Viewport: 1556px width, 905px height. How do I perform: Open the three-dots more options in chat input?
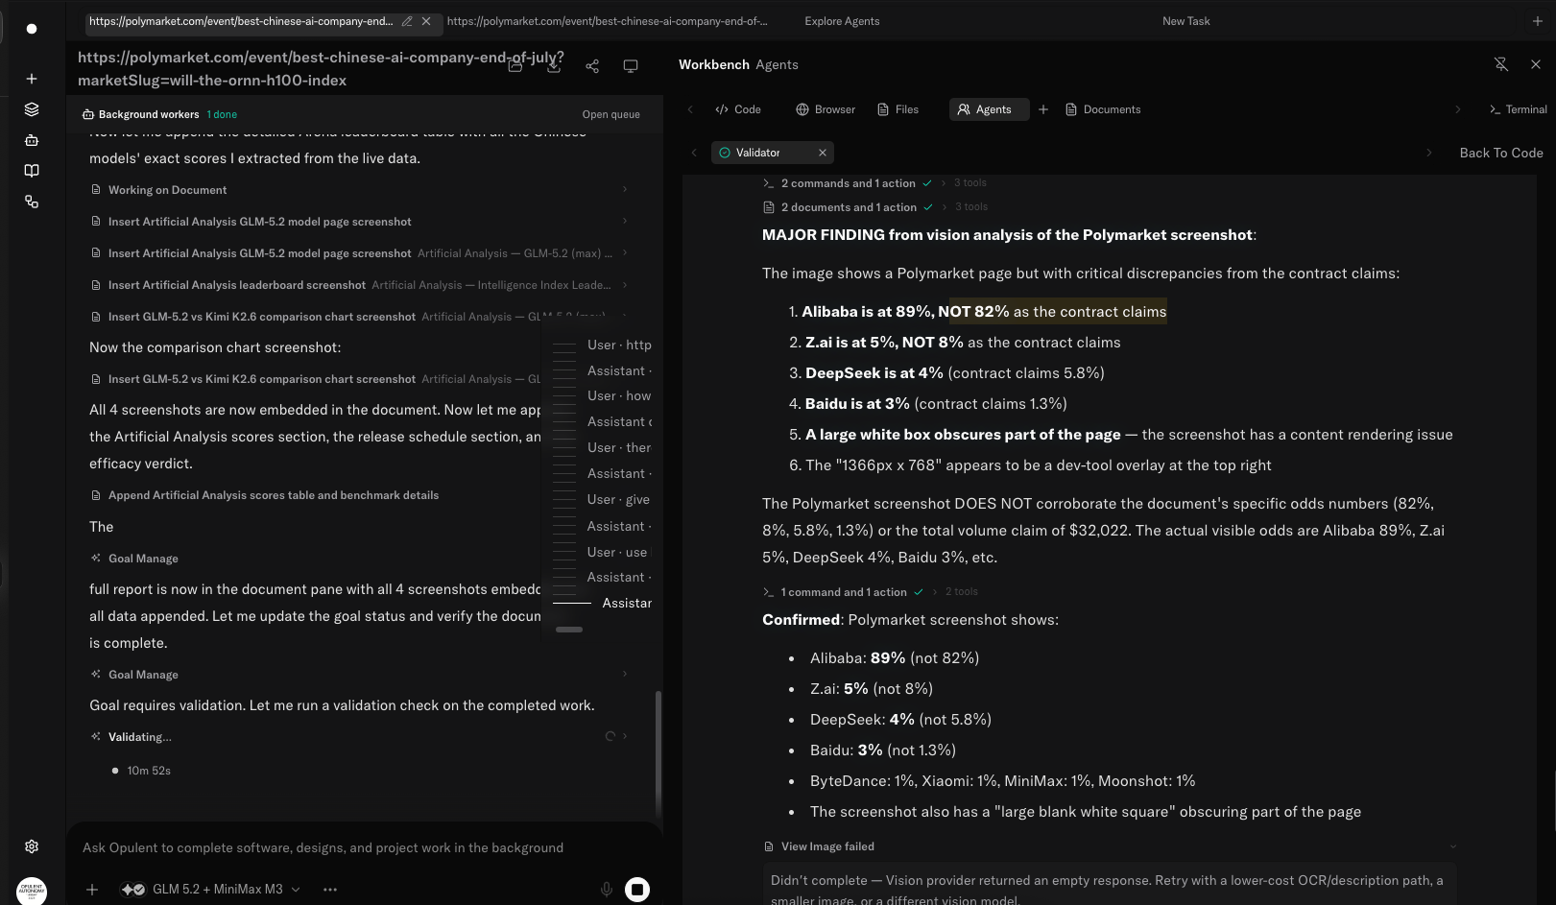tap(330, 890)
